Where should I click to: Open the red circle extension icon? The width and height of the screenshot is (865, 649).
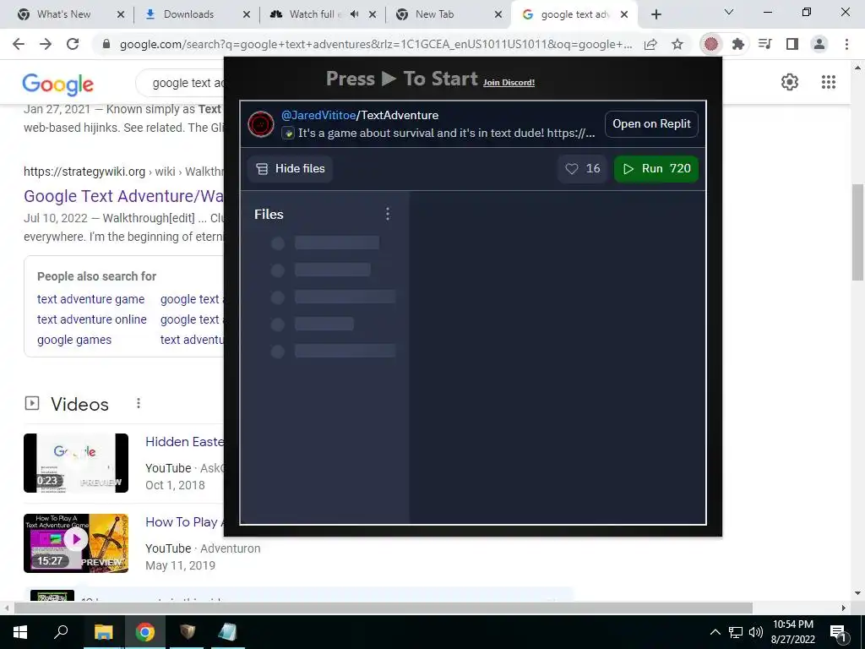(x=711, y=44)
